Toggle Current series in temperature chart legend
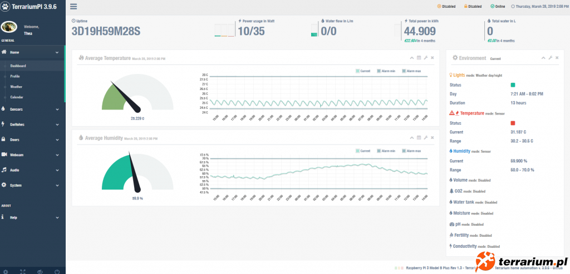This screenshot has width=570, height=274. coord(362,71)
